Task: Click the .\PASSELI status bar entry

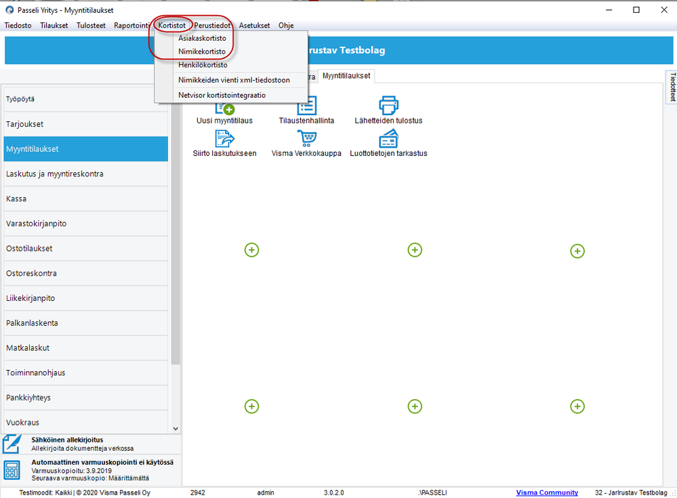Action: pyautogui.click(x=432, y=493)
